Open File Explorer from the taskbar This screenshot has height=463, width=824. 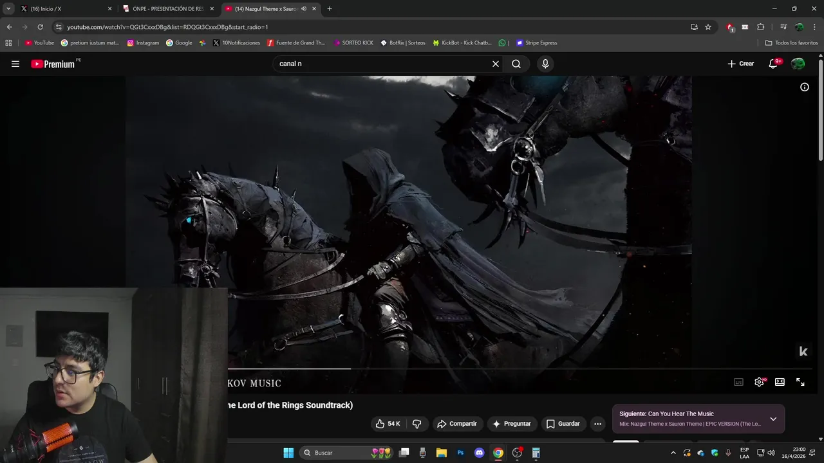pyautogui.click(x=442, y=453)
